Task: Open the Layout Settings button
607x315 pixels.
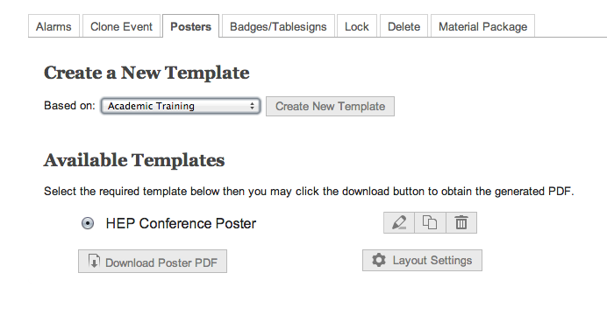Action: 422,260
